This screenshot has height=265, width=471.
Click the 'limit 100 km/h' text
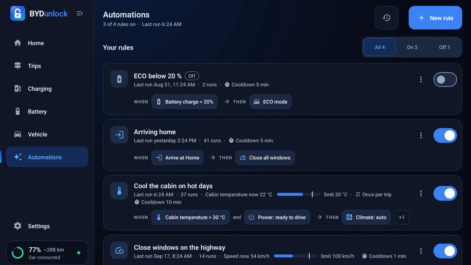338,256
